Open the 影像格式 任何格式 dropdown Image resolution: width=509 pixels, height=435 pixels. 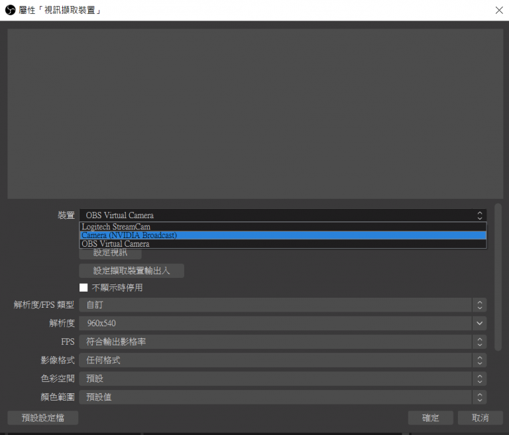(x=283, y=360)
